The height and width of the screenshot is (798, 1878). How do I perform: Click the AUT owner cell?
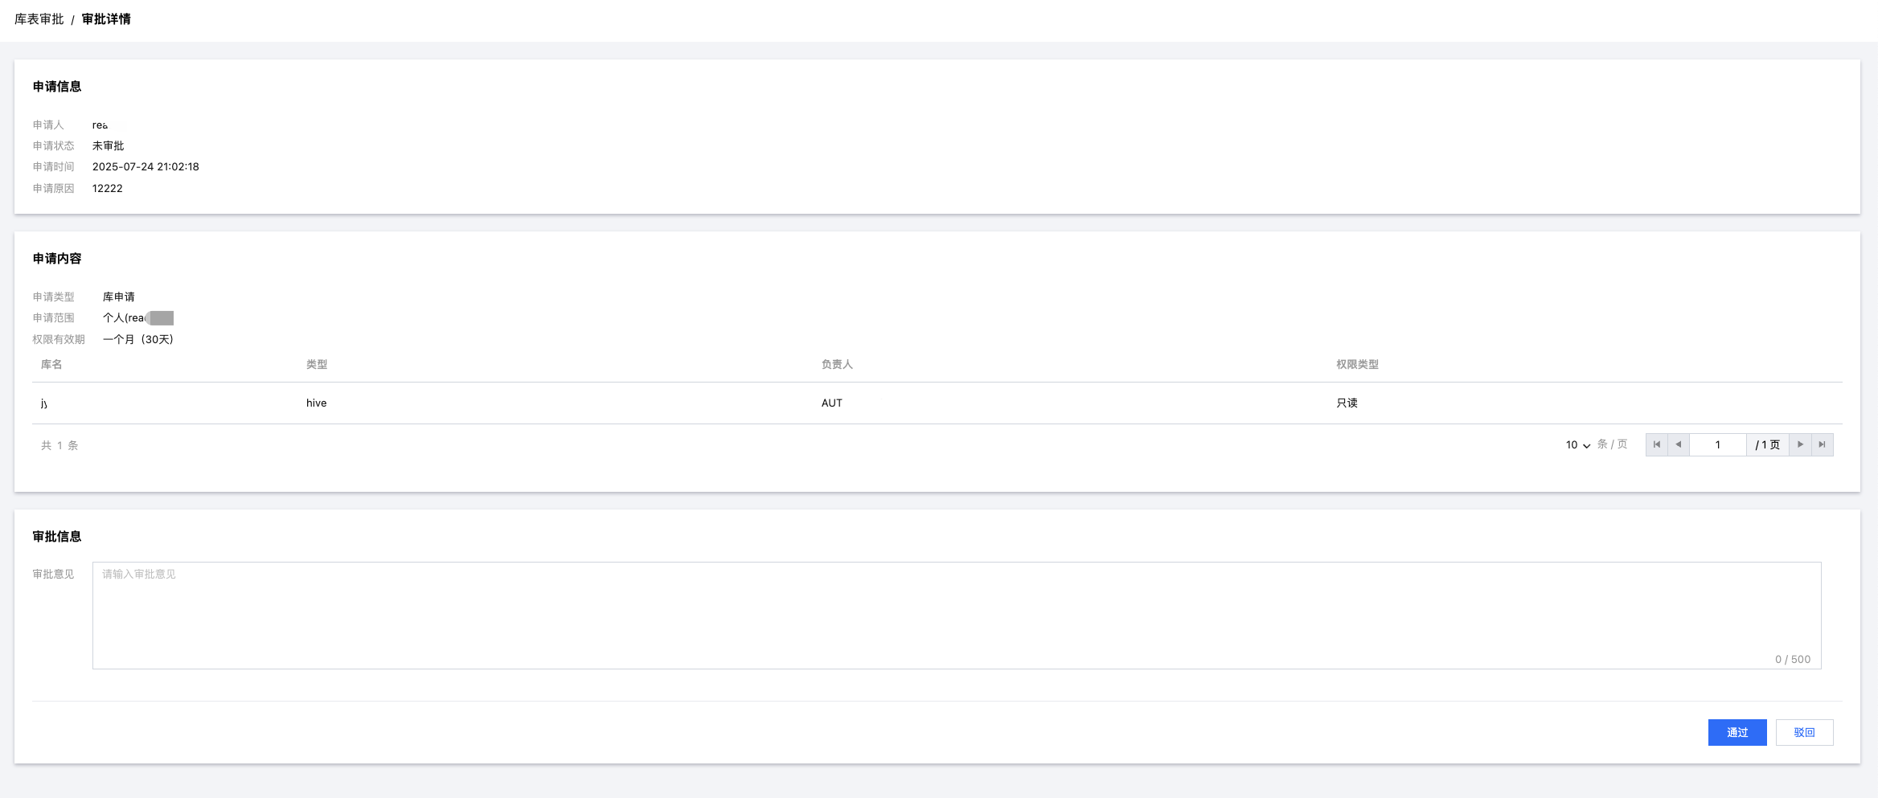(x=832, y=403)
